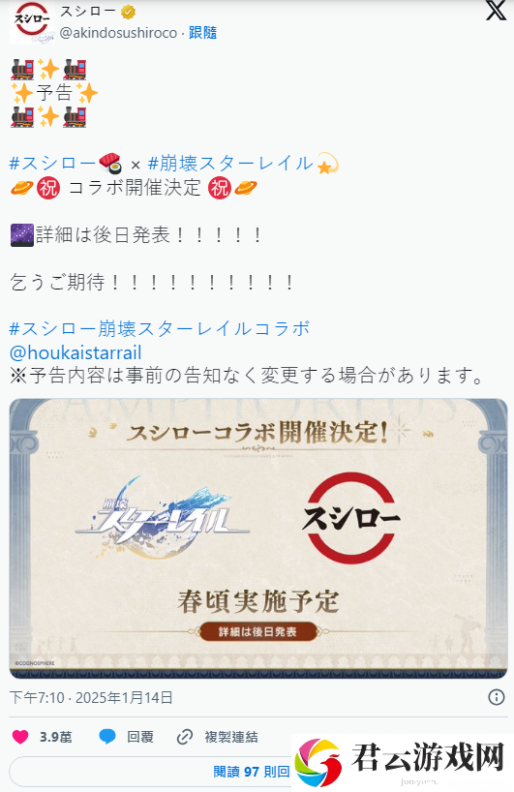Like the post with the heart icon

click(20, 737)
